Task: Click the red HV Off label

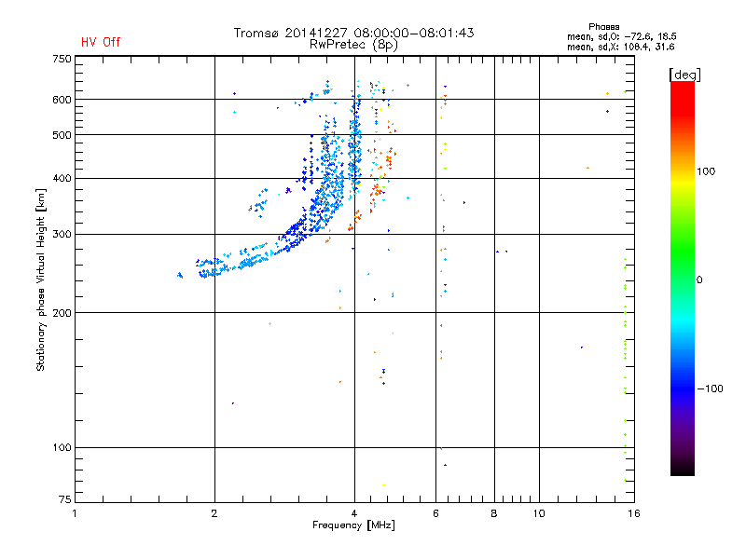Action: click(101, 42)
